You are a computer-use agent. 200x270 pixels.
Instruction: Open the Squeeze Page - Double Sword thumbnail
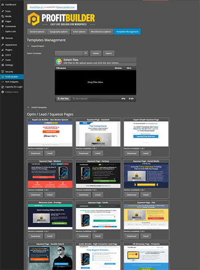coord(50,258)
